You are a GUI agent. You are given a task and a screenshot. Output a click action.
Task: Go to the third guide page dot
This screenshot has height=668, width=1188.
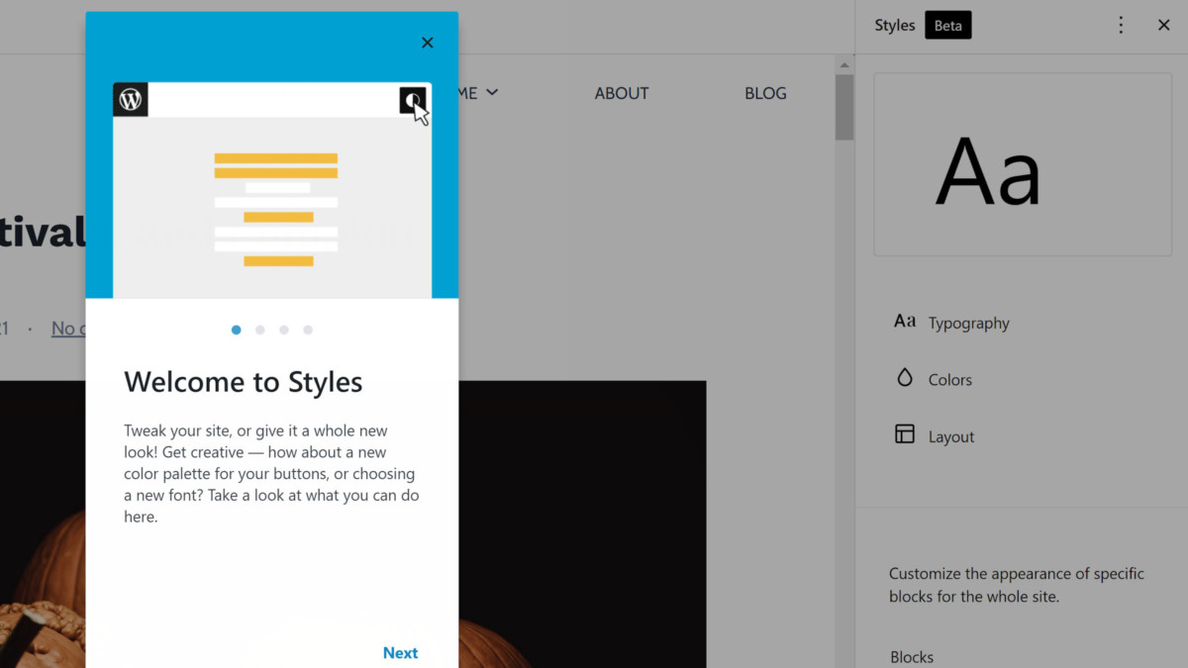pyautogui.click(x=284, y=330)
